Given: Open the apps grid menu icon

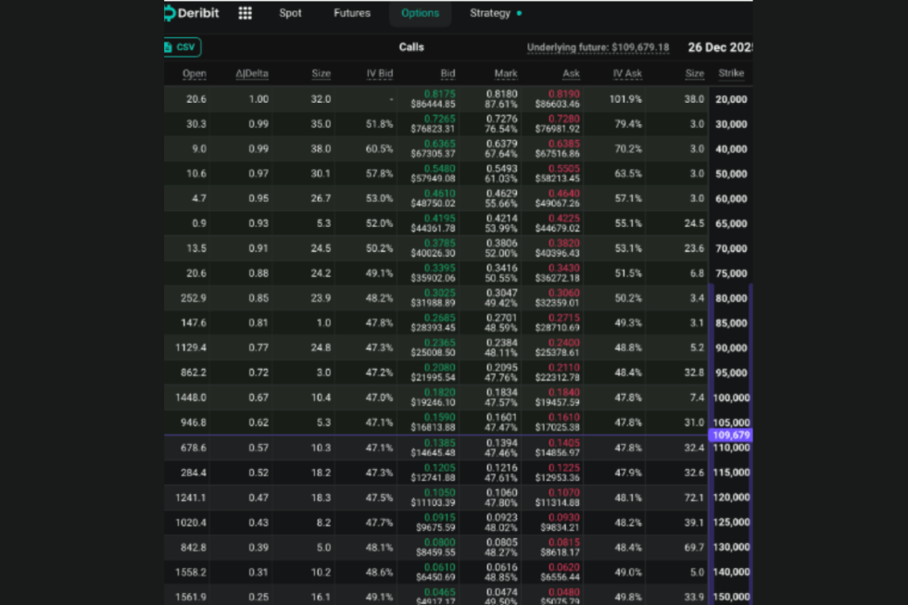Looking at the screenshot, I should (245, 13).
